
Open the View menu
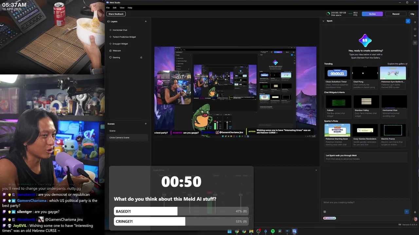(x=122, y=8)
